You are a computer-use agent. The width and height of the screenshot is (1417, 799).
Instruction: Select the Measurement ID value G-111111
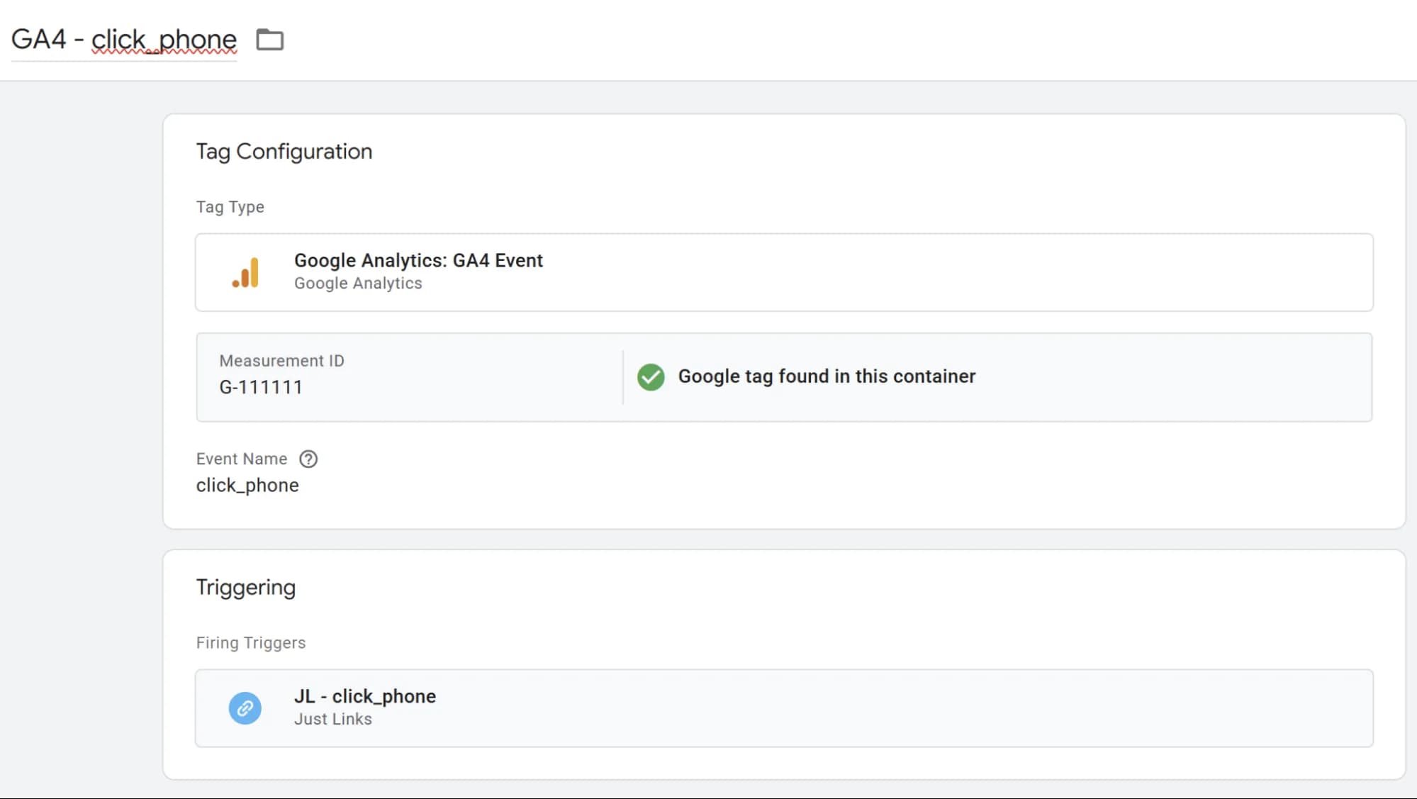click(x=261, y=388)
